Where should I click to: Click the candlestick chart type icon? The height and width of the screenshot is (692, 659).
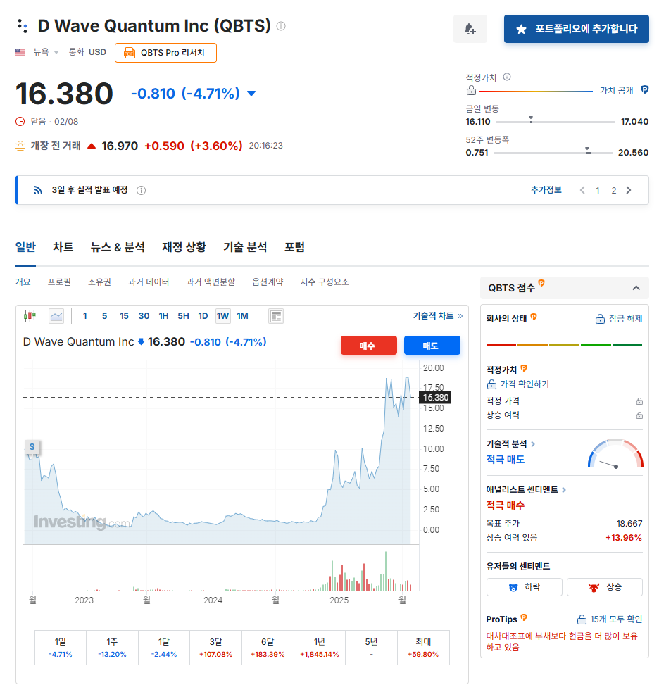pos(30,315)
